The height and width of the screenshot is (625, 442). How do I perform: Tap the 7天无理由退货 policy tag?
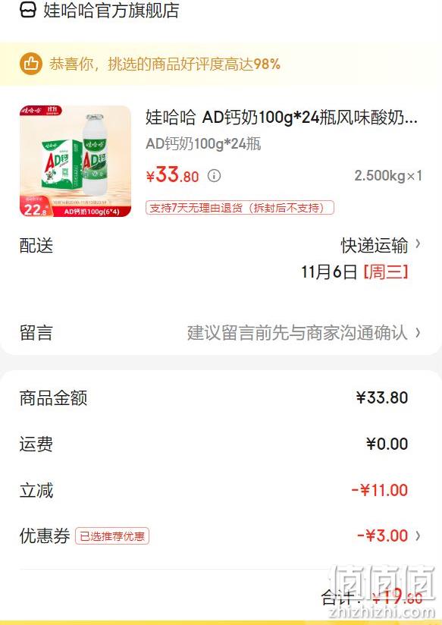(240, 208)
